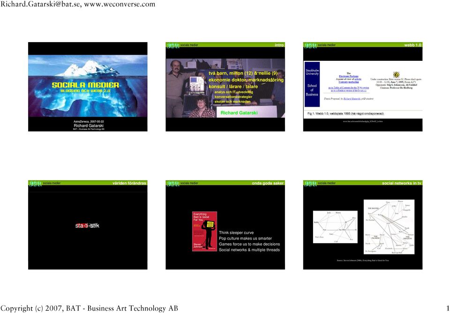Click the 'Richard Gatarski' name on the title slide

pyautogui.click(x=89, y=125)
